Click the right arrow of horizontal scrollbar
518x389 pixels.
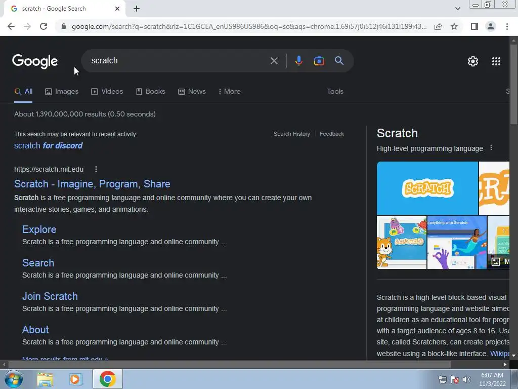[505, 365]
